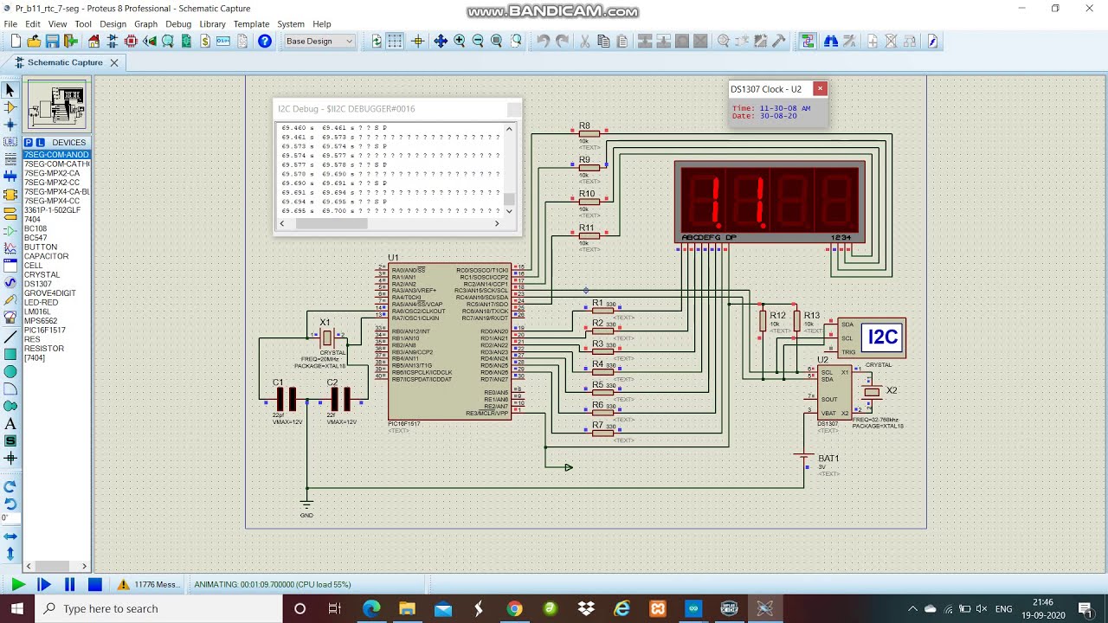Select the Component mode tool in sidebar
Screen dimensions: 1108x623
[x=10, y=107]
